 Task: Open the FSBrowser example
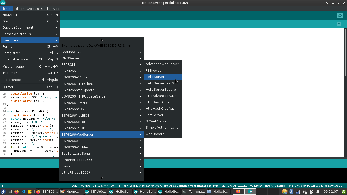point(163,71)
